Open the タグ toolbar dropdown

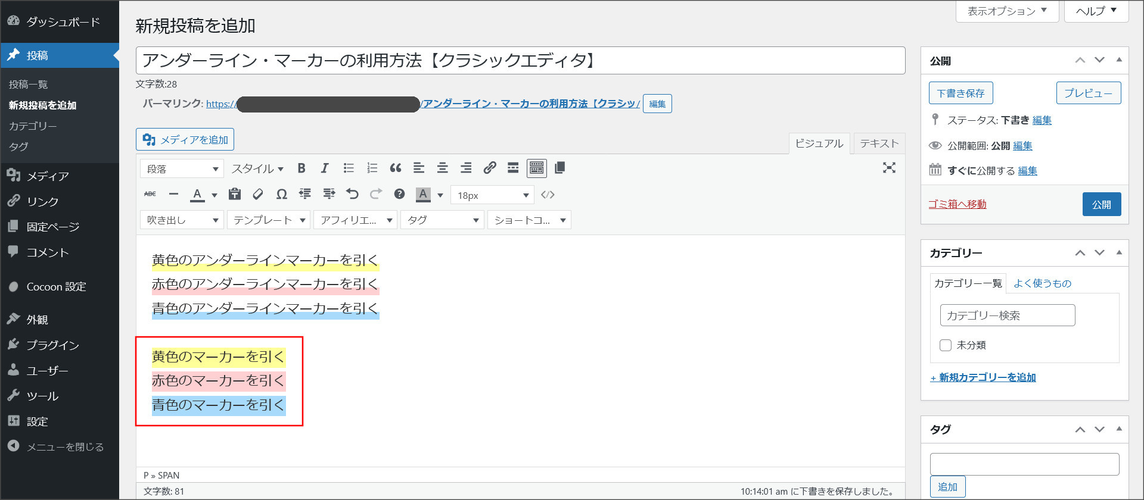tap(442, 220)
